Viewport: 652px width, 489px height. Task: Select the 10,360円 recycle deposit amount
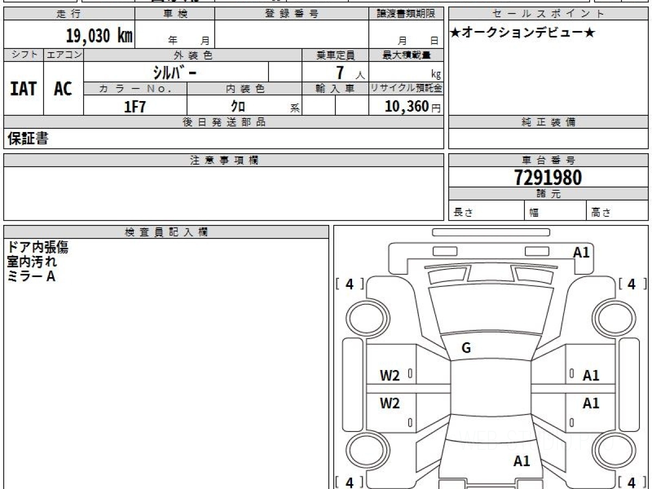pyautogui.click(x=413, y=106)
